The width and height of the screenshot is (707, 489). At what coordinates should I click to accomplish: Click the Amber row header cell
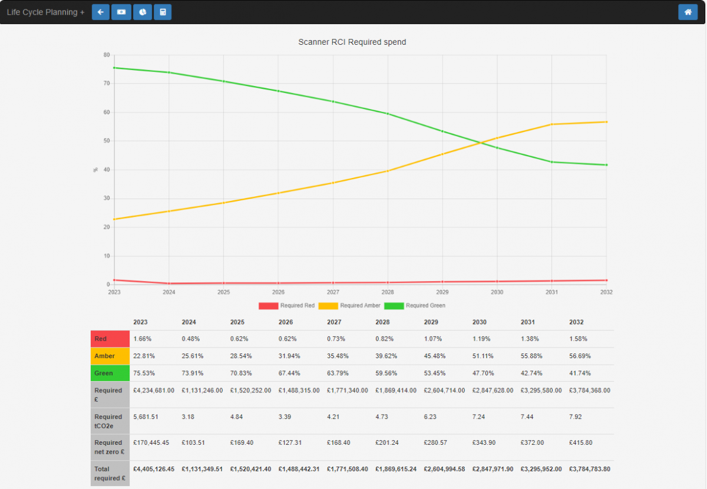[x=110, y=356]
